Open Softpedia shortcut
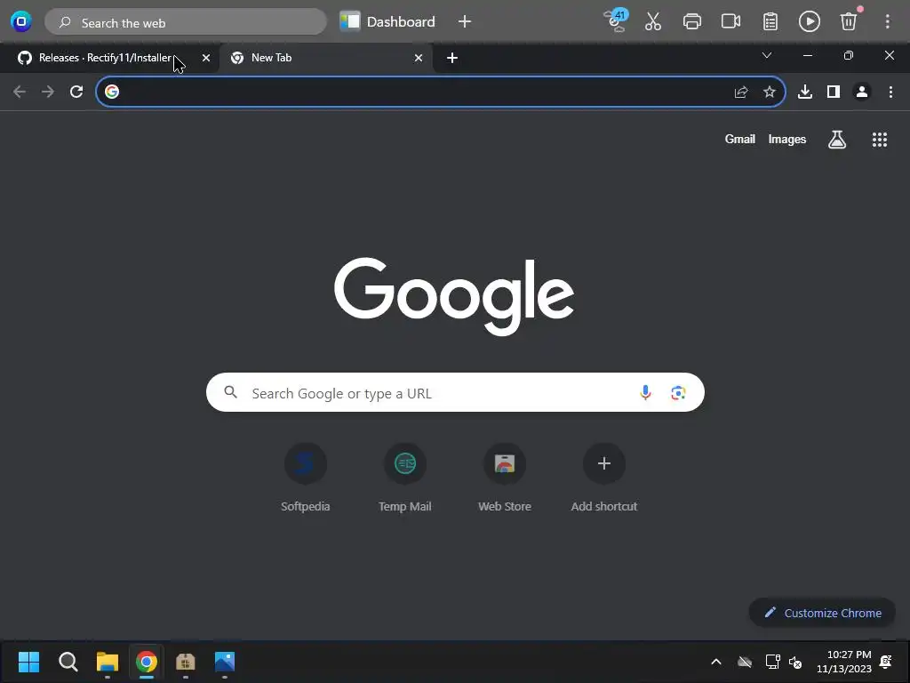Screen dimensions: 910x683 [306, 478]
